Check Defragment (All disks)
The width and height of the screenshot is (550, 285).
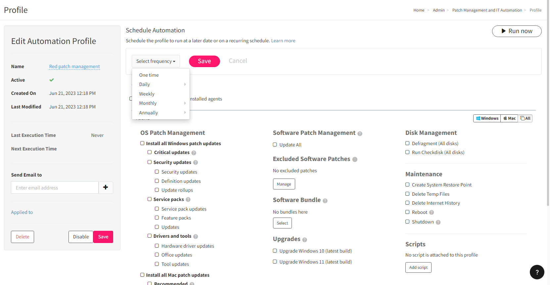(407, 143)
